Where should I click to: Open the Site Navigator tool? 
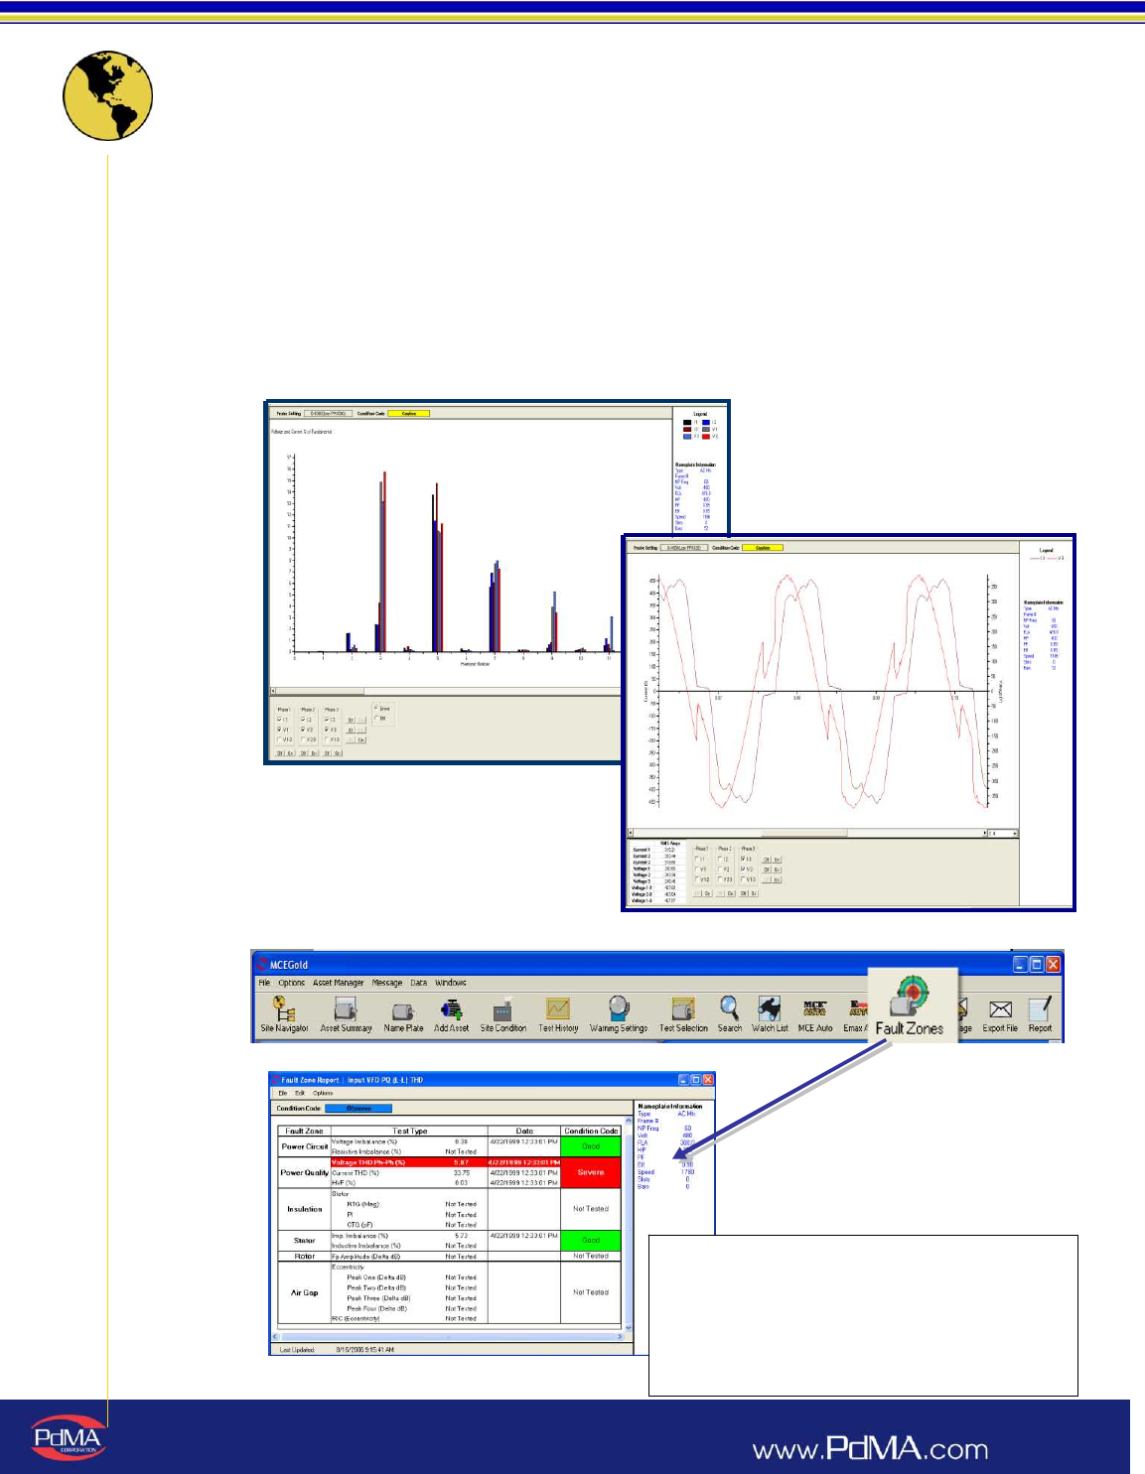(284, 1014)
